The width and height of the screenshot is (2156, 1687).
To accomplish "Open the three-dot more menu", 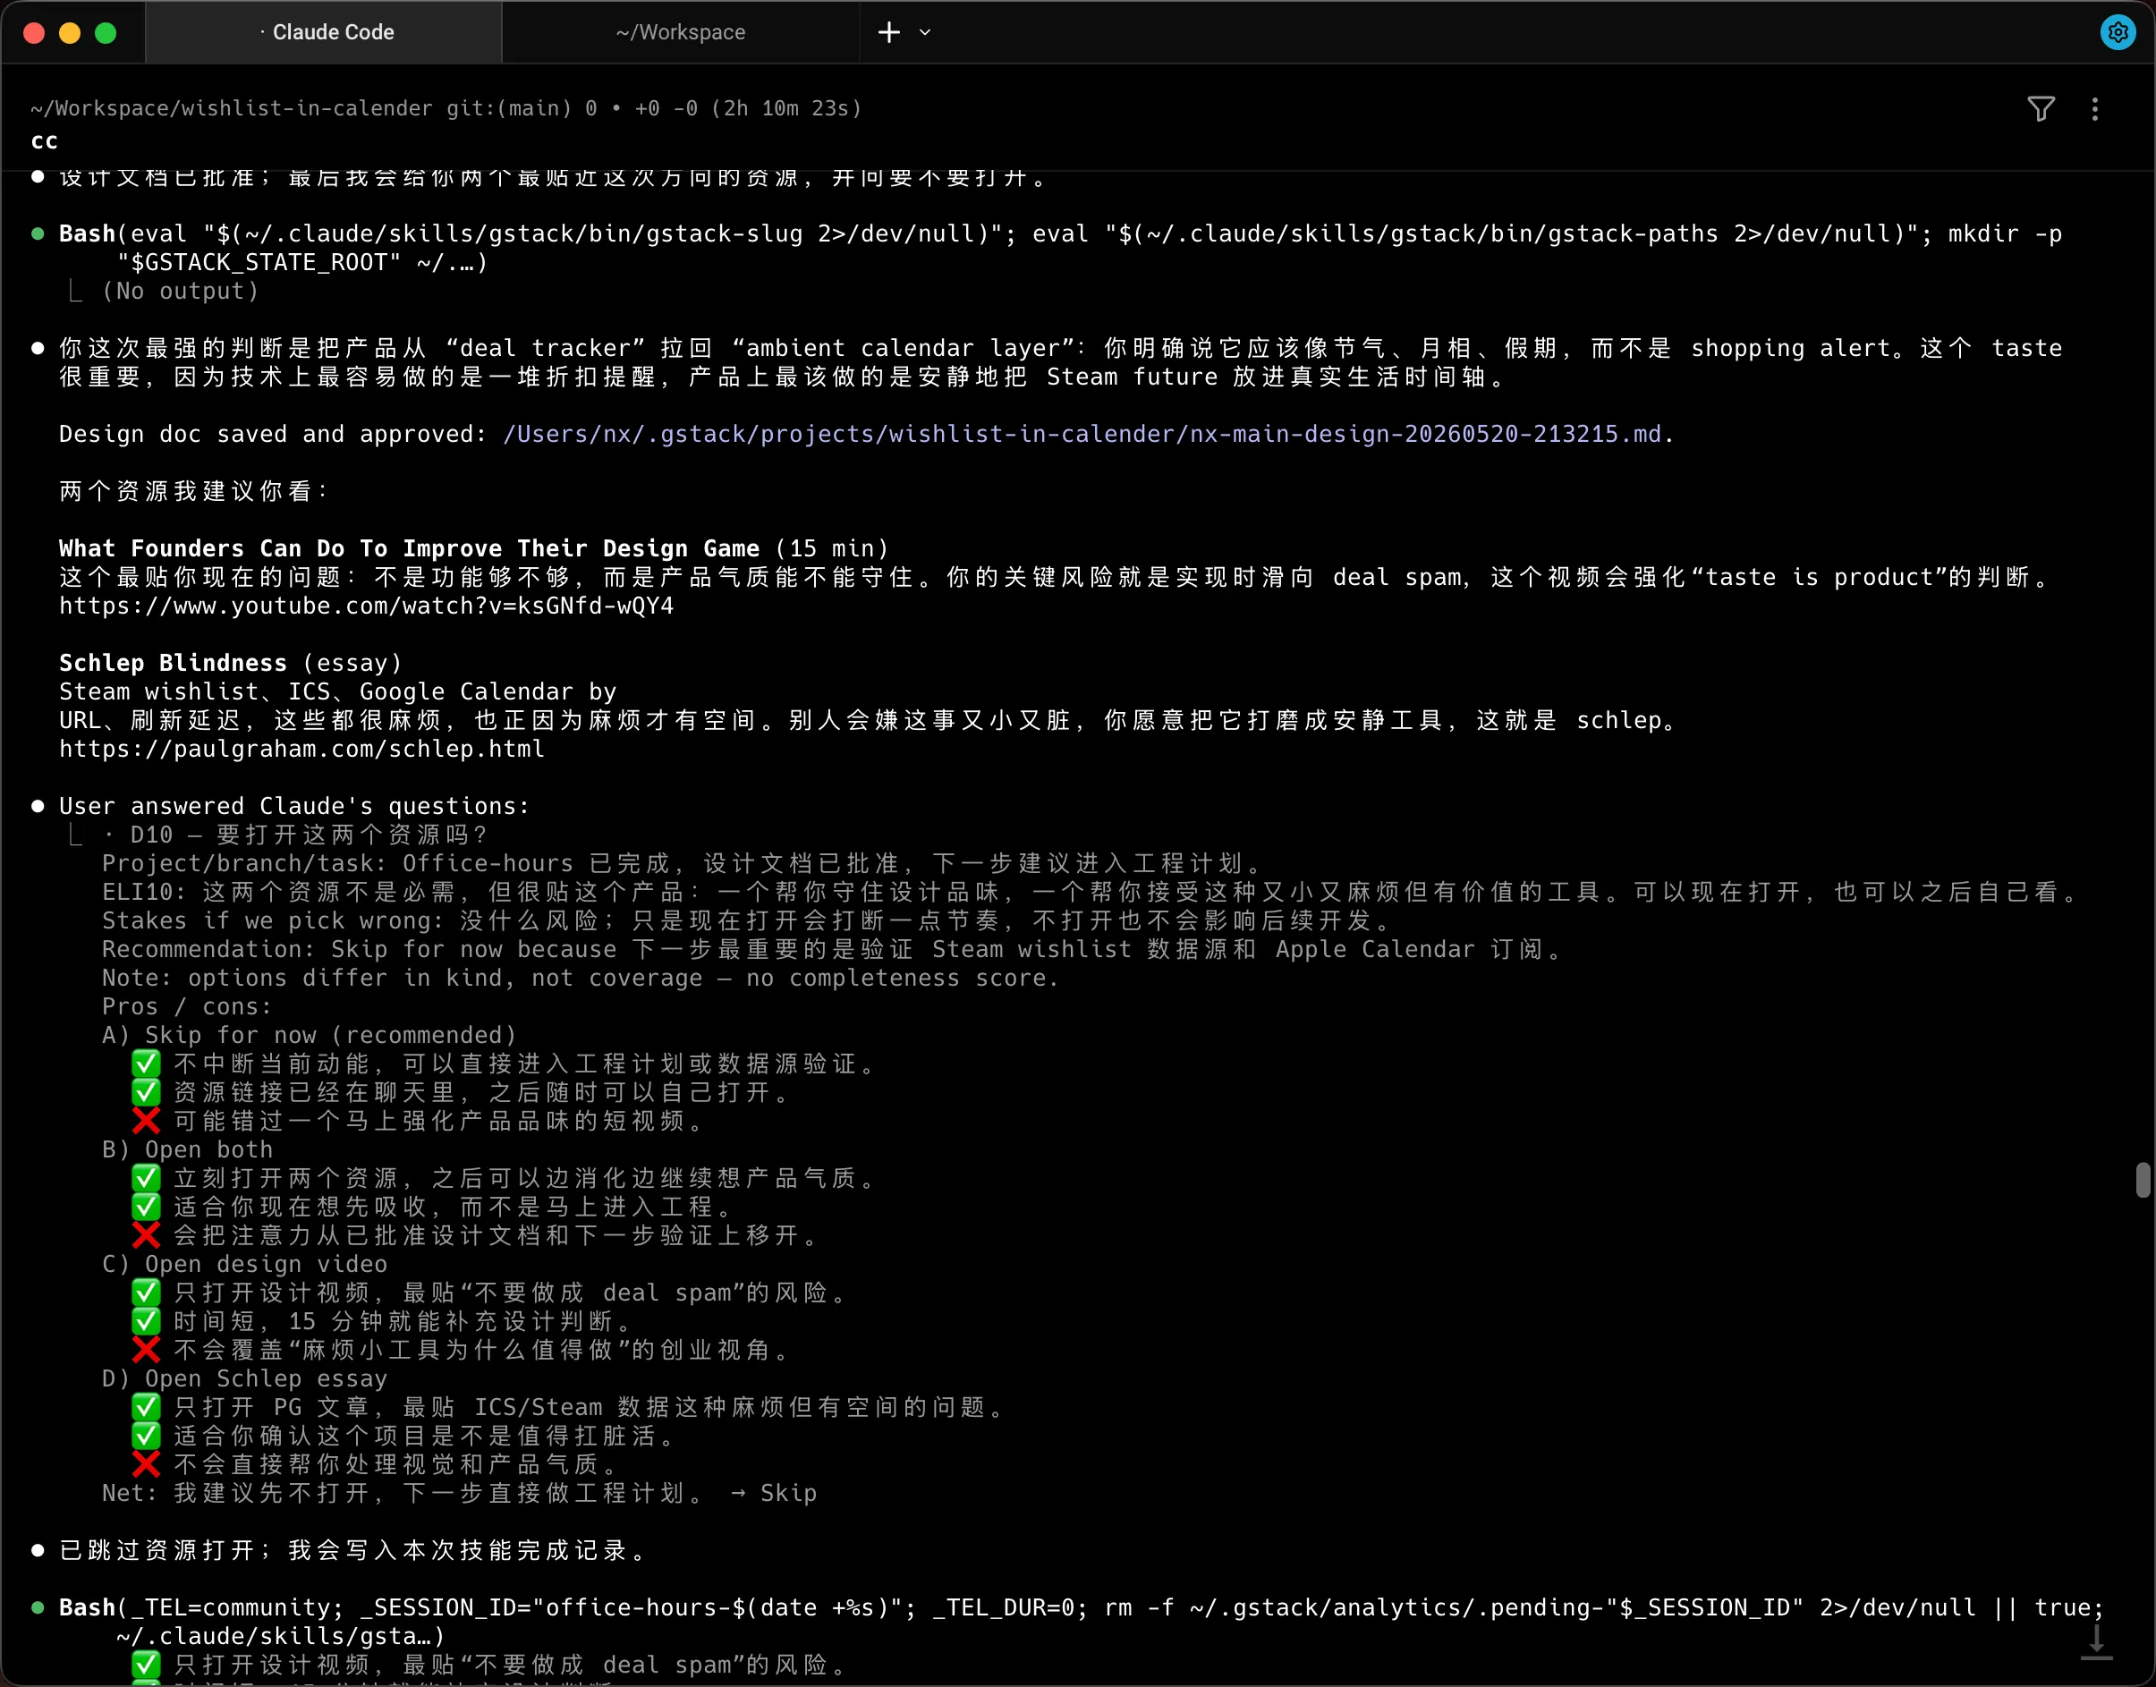I will tap(2095, 108).
